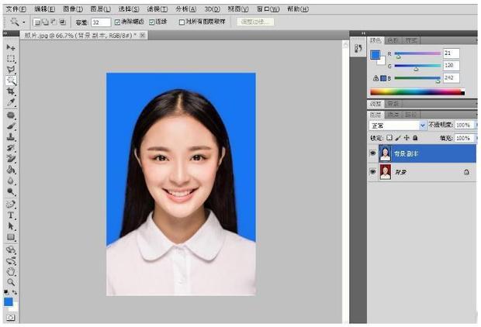Select the Move tool
Screen dimensions: 481x327
pos(11,48)
